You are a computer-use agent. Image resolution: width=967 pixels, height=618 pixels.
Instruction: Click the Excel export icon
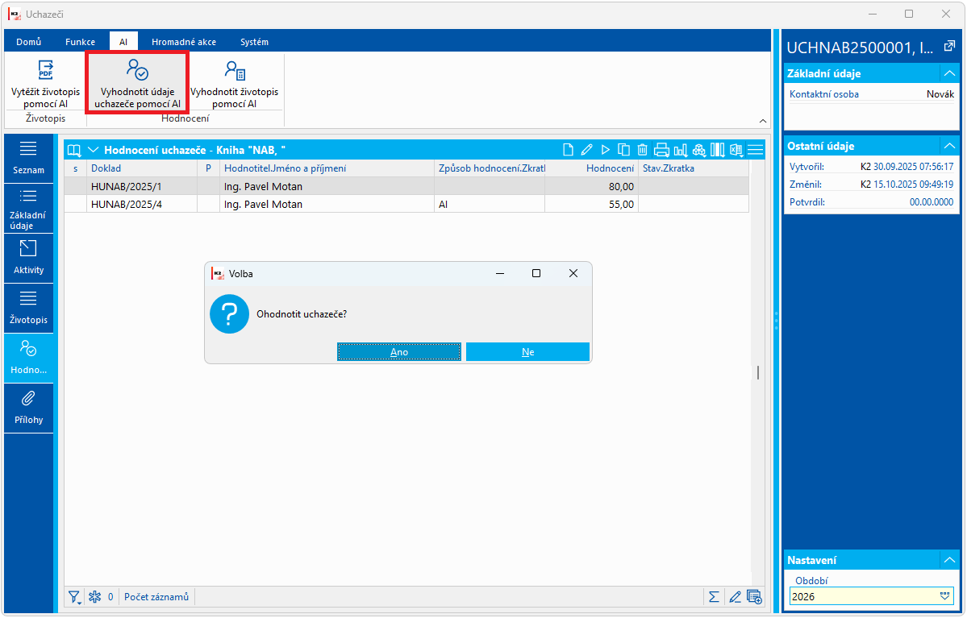736,150
